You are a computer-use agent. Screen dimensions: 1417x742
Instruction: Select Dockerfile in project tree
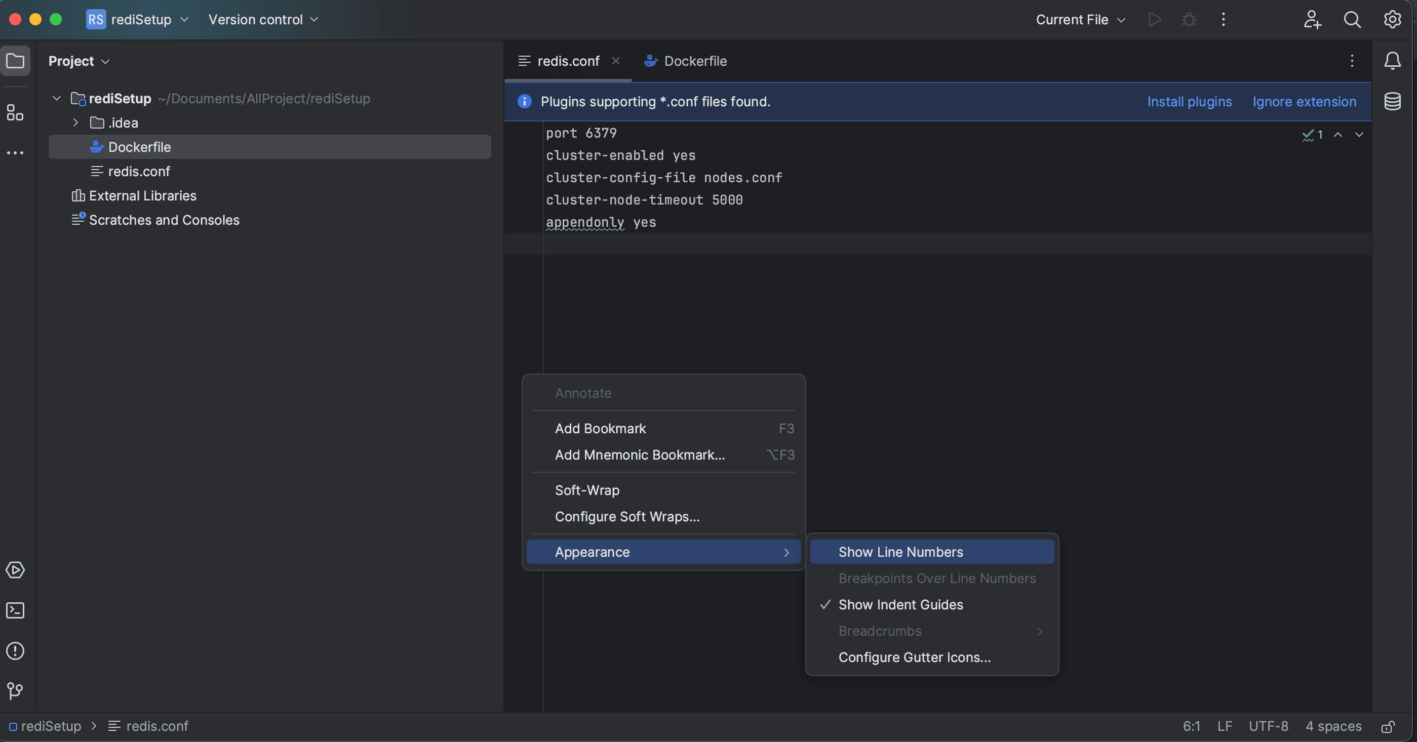tap(269, 147)
